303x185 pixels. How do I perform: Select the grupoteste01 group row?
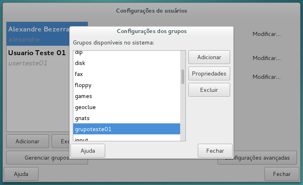tap(127, 129)
